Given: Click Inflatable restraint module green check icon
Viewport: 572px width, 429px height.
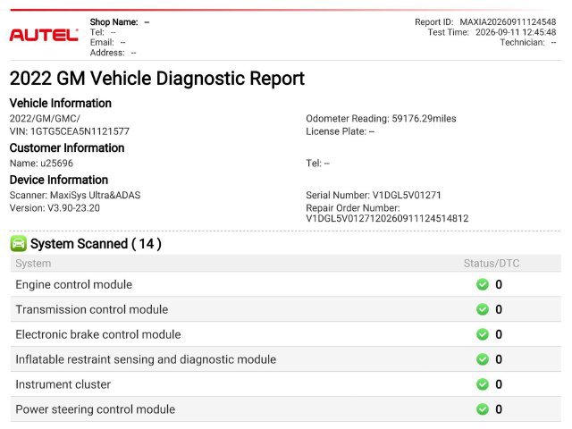Looking at the screenshot, I should point(483,359).
